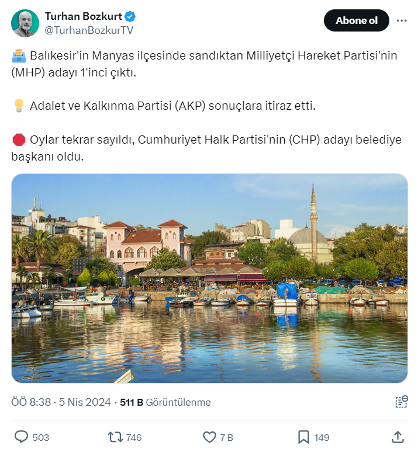Click the 746 repost count
Viewport: 418px width, 453px height.
pyautogui.click(x=134, y=437)
